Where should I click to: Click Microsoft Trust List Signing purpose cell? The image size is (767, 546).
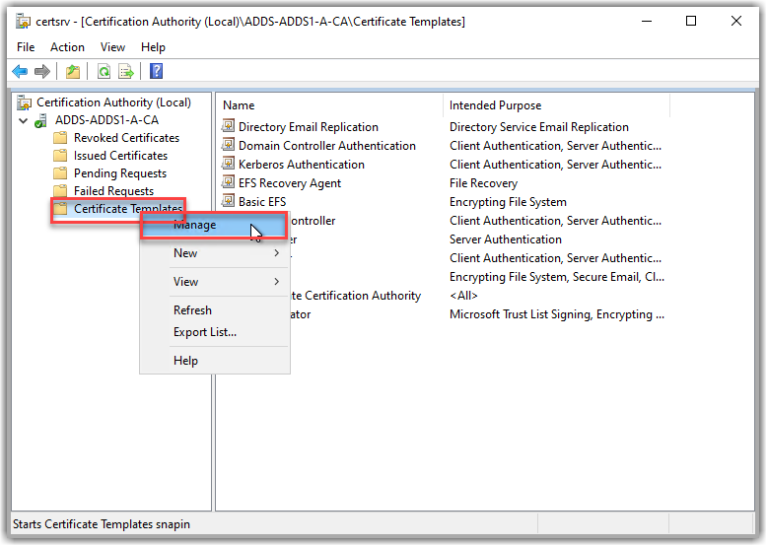pyautogui.click(x=557, y=314)
